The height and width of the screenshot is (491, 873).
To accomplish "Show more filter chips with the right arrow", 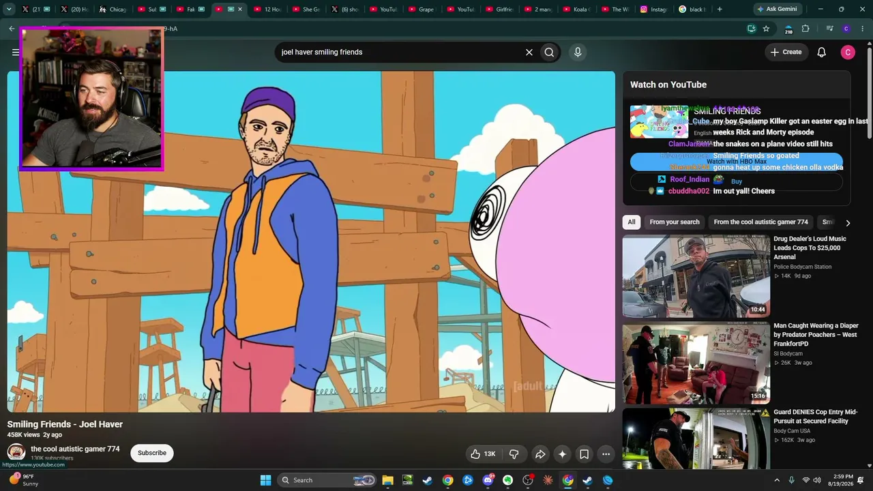I will tap(848, 222).
